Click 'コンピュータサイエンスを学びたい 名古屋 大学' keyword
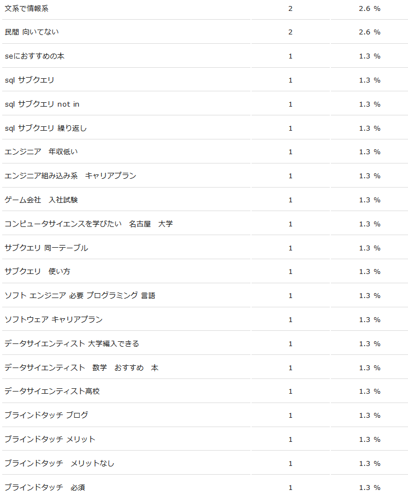The height and width of the screenshot is (496, 408). (89, 224)
